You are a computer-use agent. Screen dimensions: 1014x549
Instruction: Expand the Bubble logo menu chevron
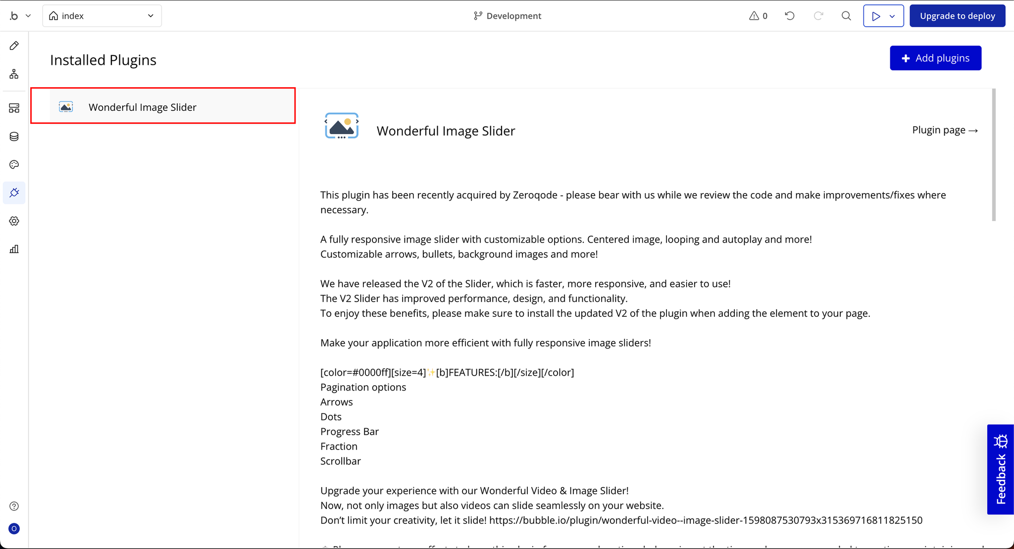click(x=28, y=16)
